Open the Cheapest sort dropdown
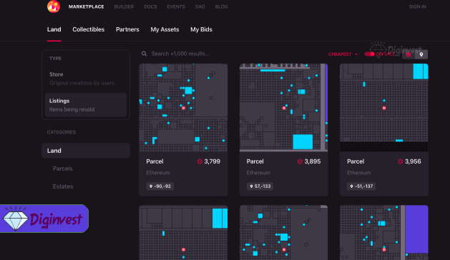Screen dimensions: 450x260 pyautogui.click(x=343, y=54)
